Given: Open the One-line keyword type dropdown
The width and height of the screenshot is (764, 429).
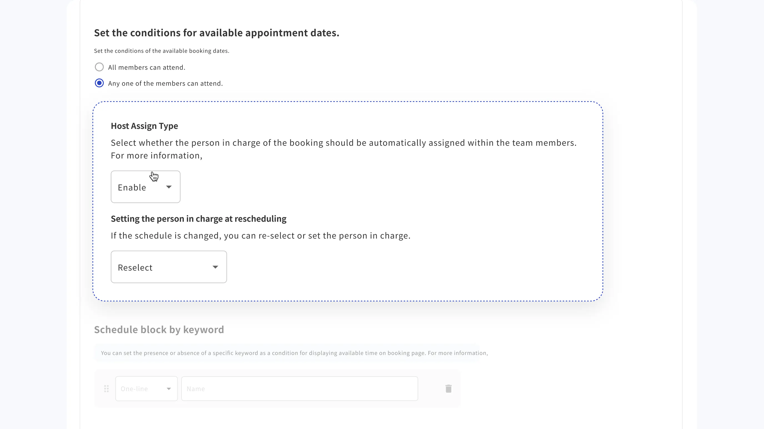Looking at the screenshot, I should (146, 389).
